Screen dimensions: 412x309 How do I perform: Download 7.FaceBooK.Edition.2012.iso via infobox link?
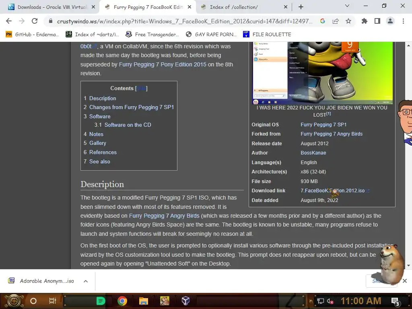point(333,190)
